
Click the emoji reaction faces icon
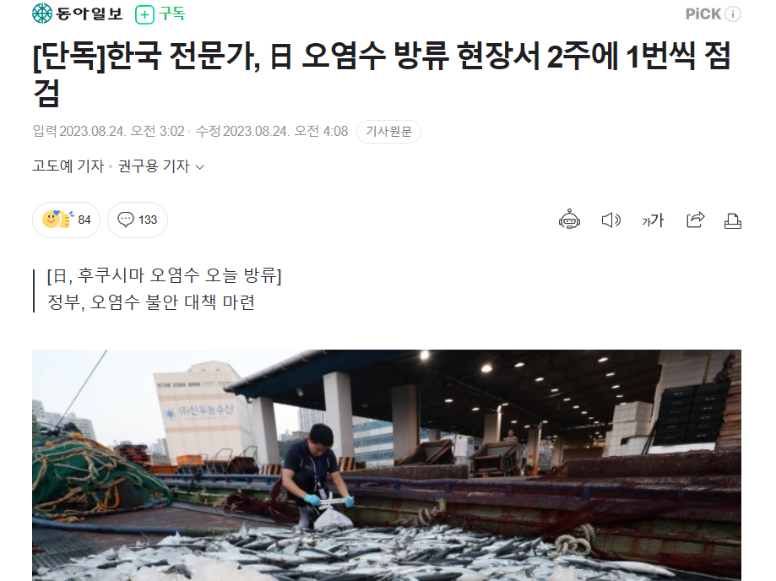(58, 220)
